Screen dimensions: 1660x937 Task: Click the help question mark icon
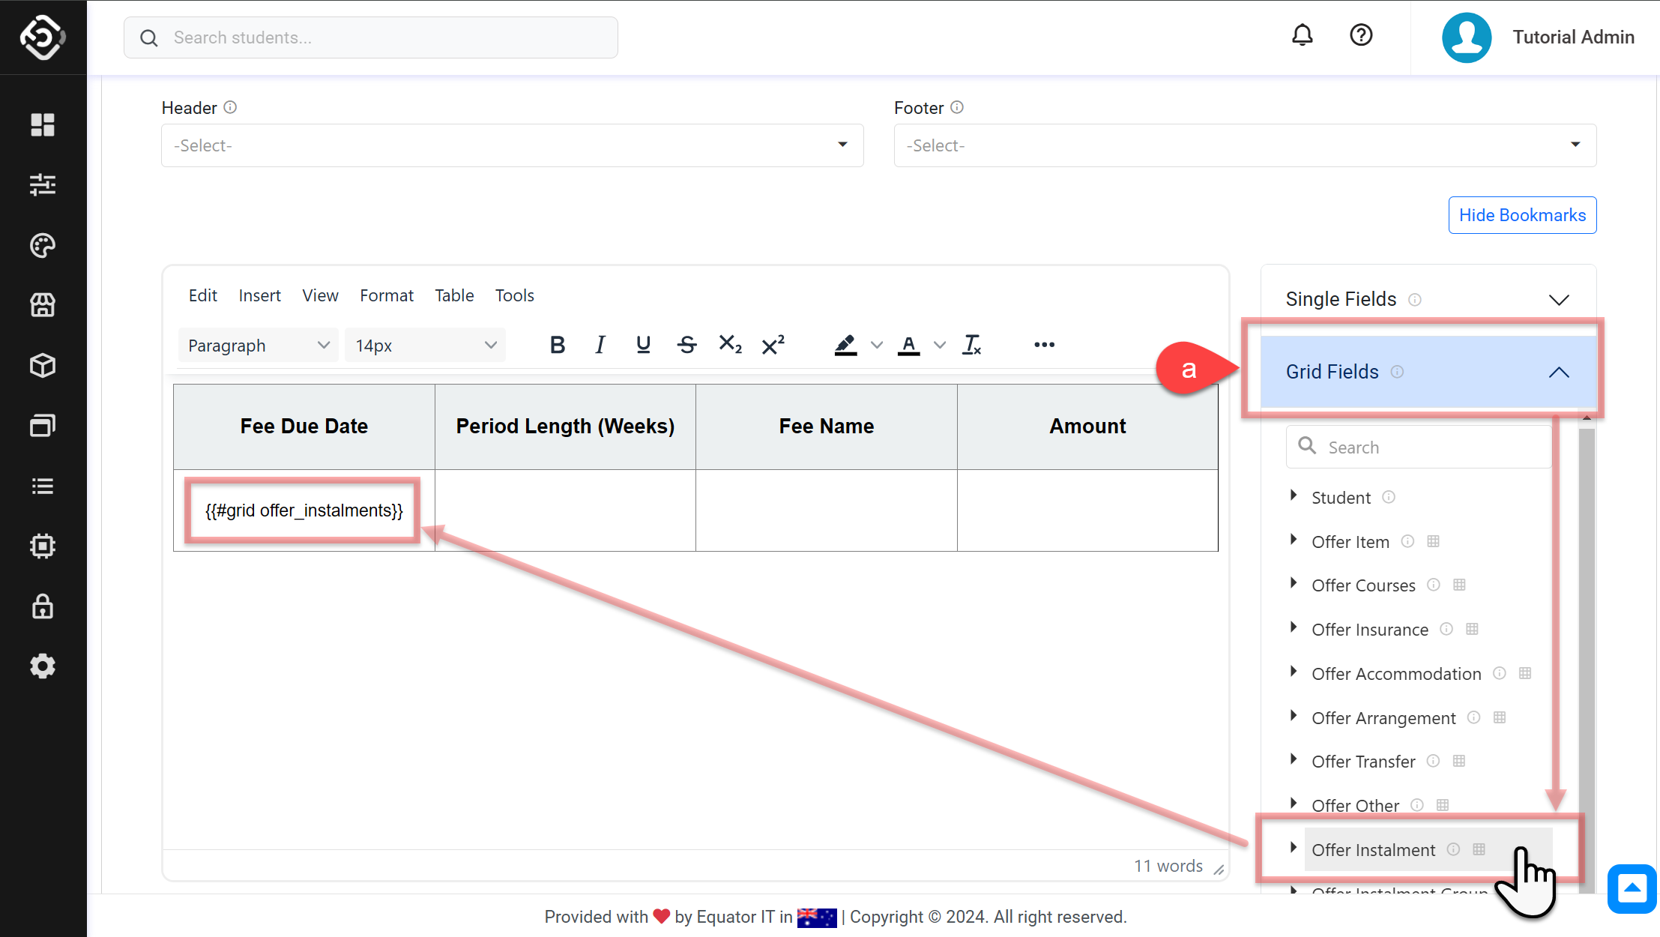[1361, 35]
